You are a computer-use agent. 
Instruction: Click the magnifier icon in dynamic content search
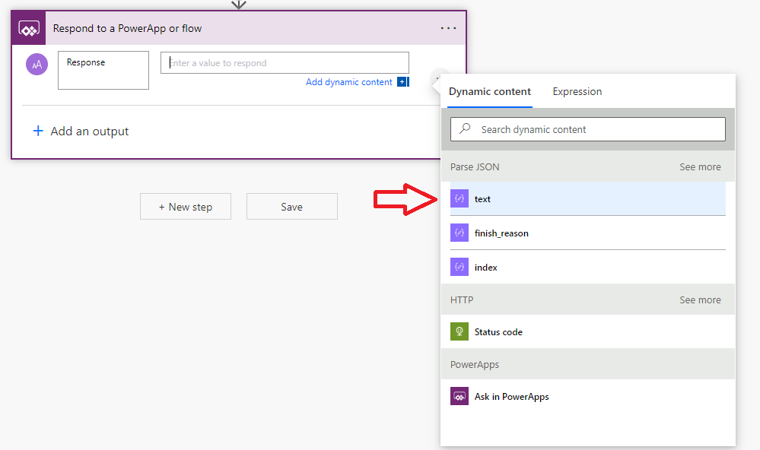click(466, 129)
